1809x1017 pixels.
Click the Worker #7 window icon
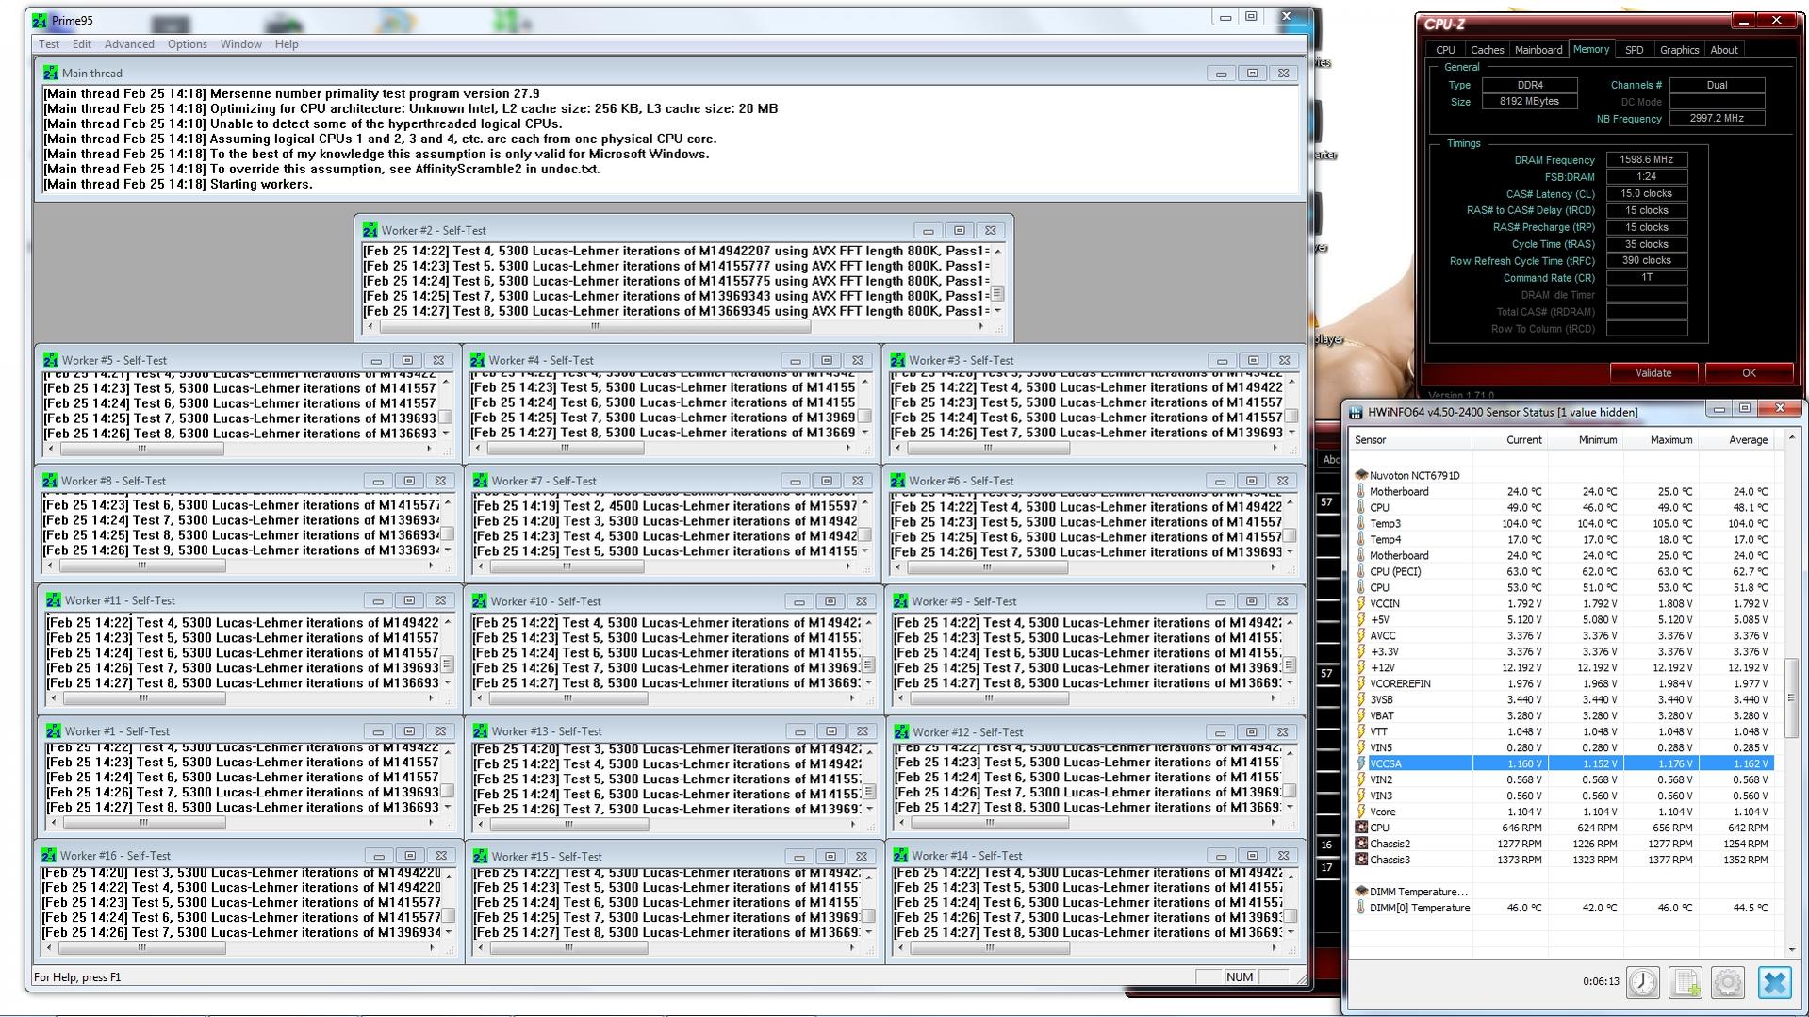[480, 481]
